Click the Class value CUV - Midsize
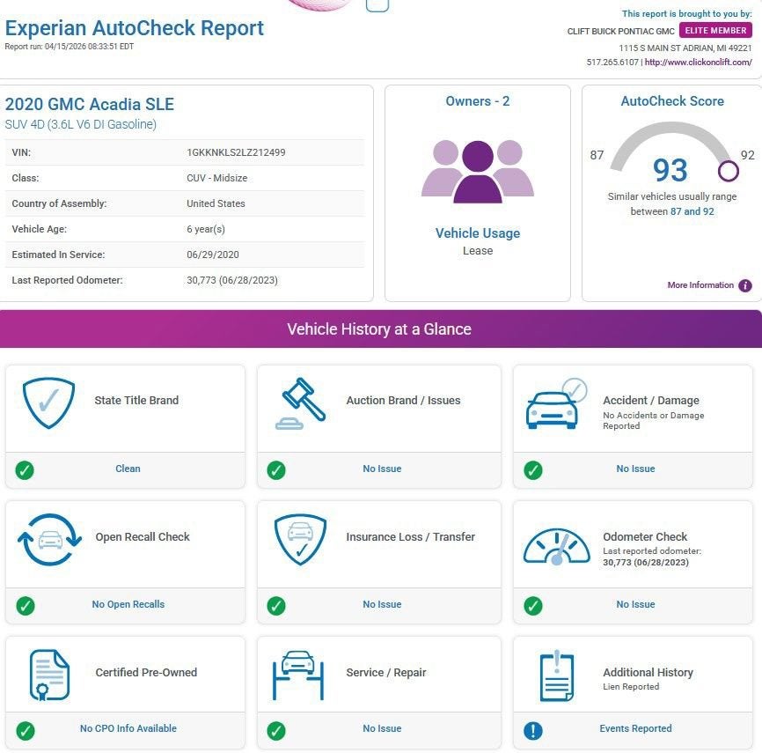 coord(217,178)
